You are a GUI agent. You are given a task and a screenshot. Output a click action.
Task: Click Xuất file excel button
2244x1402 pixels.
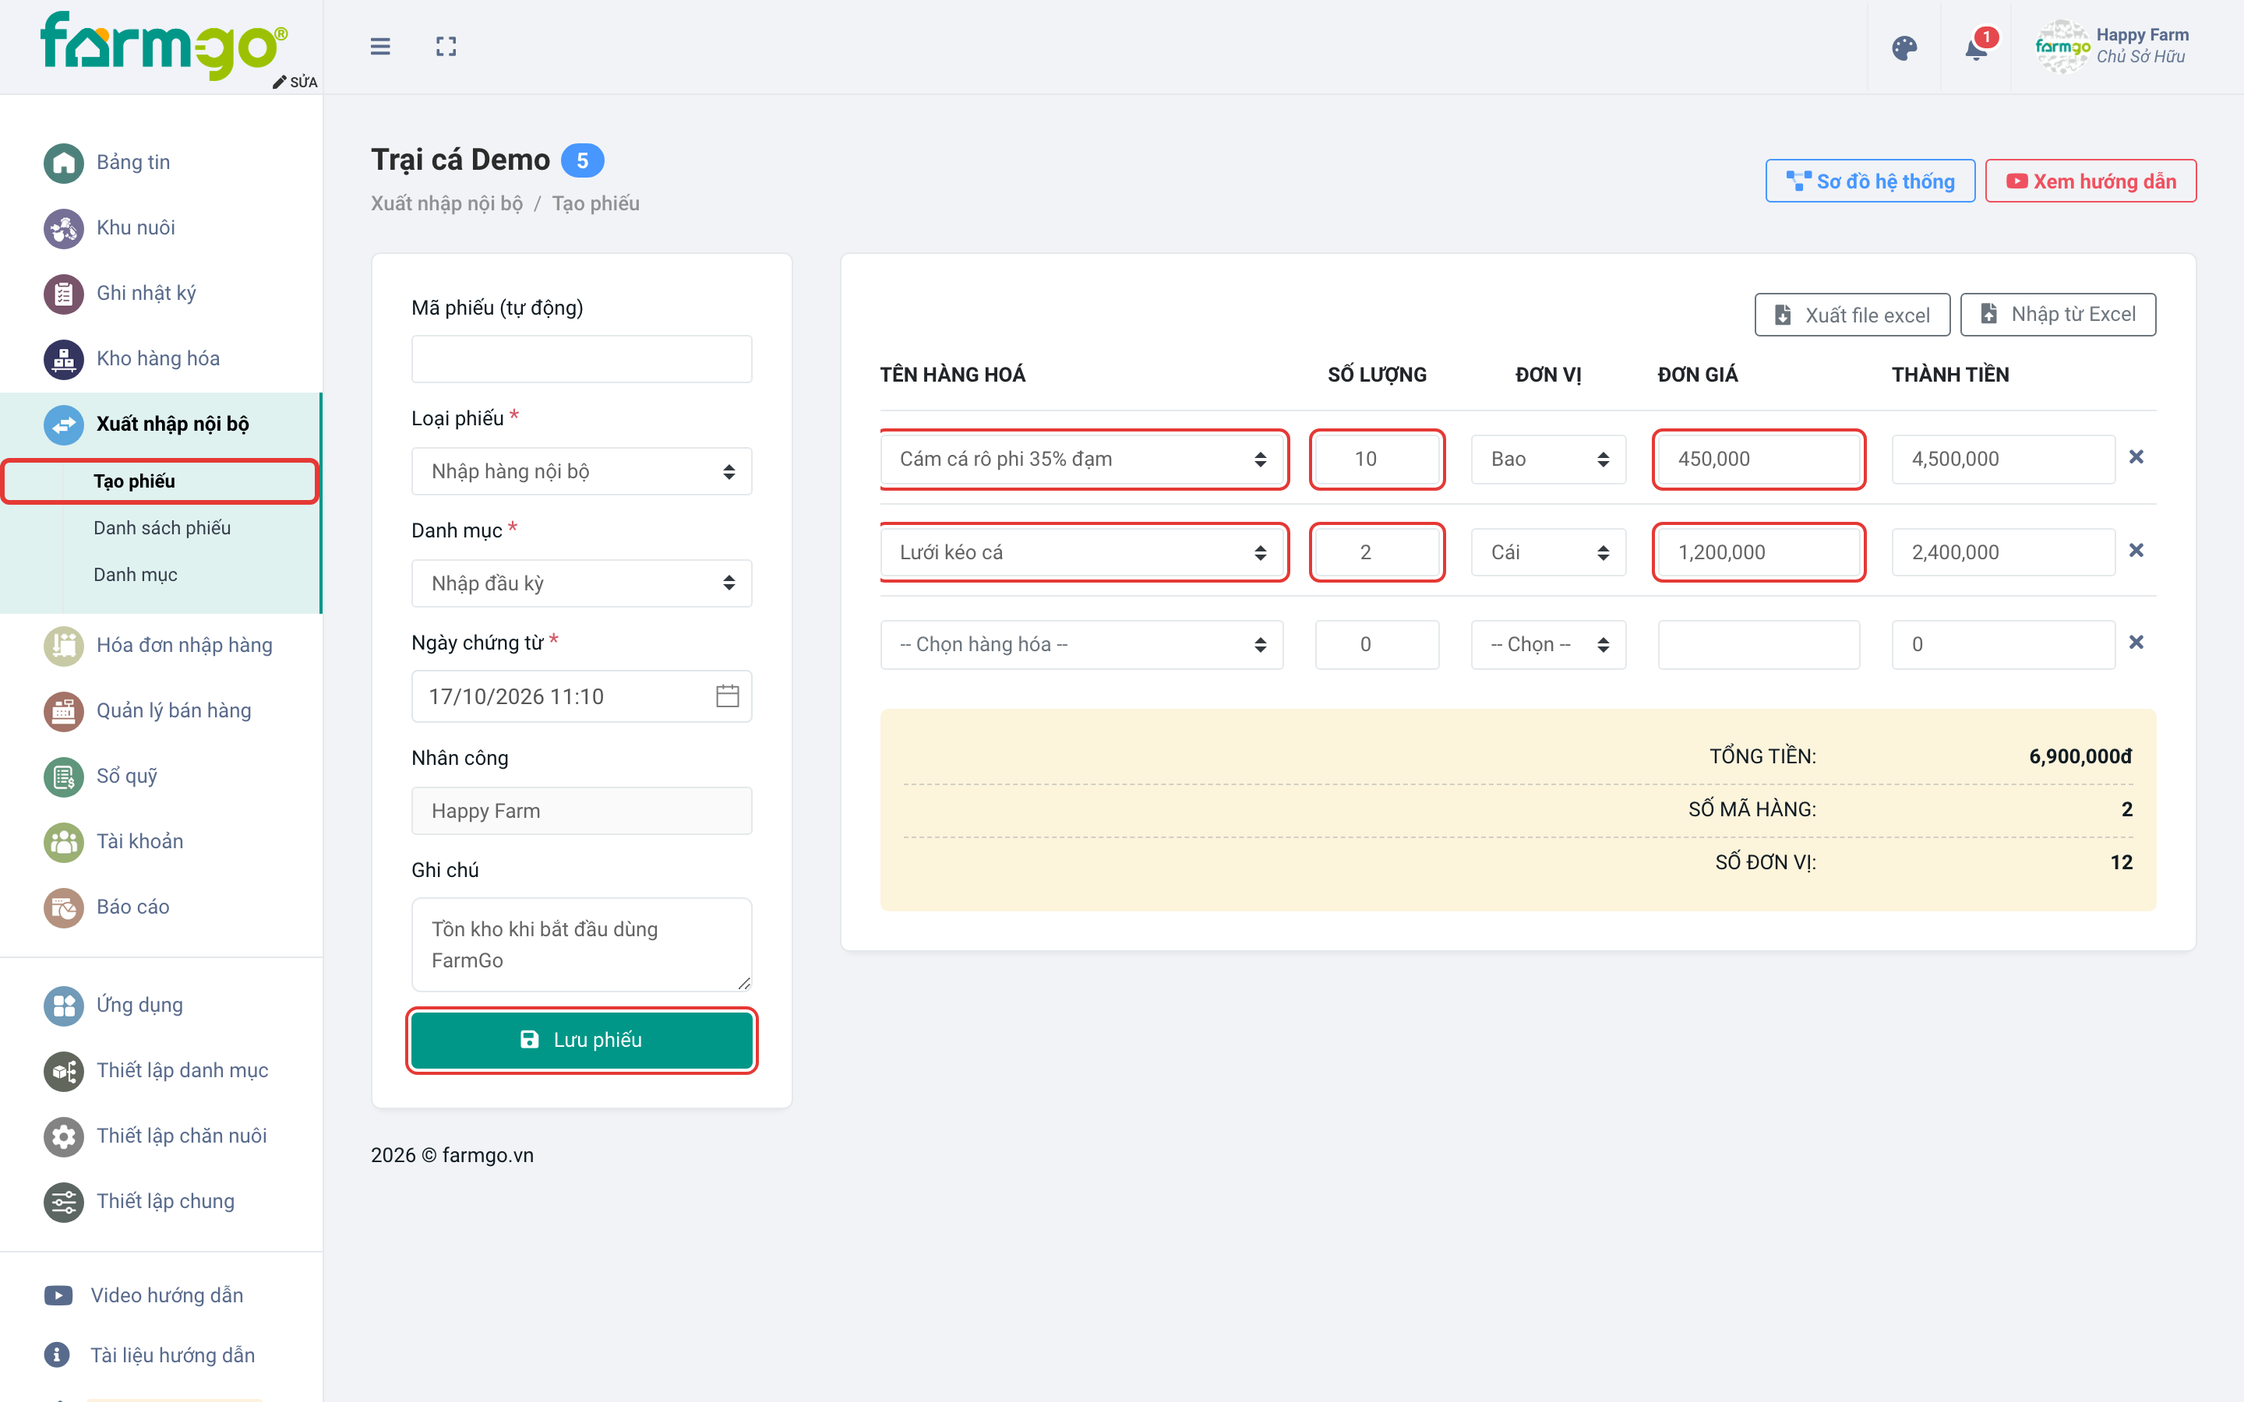click(1852, 315)
